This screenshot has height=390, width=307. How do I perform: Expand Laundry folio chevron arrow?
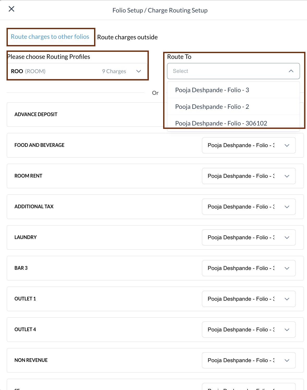pos(287,237)
